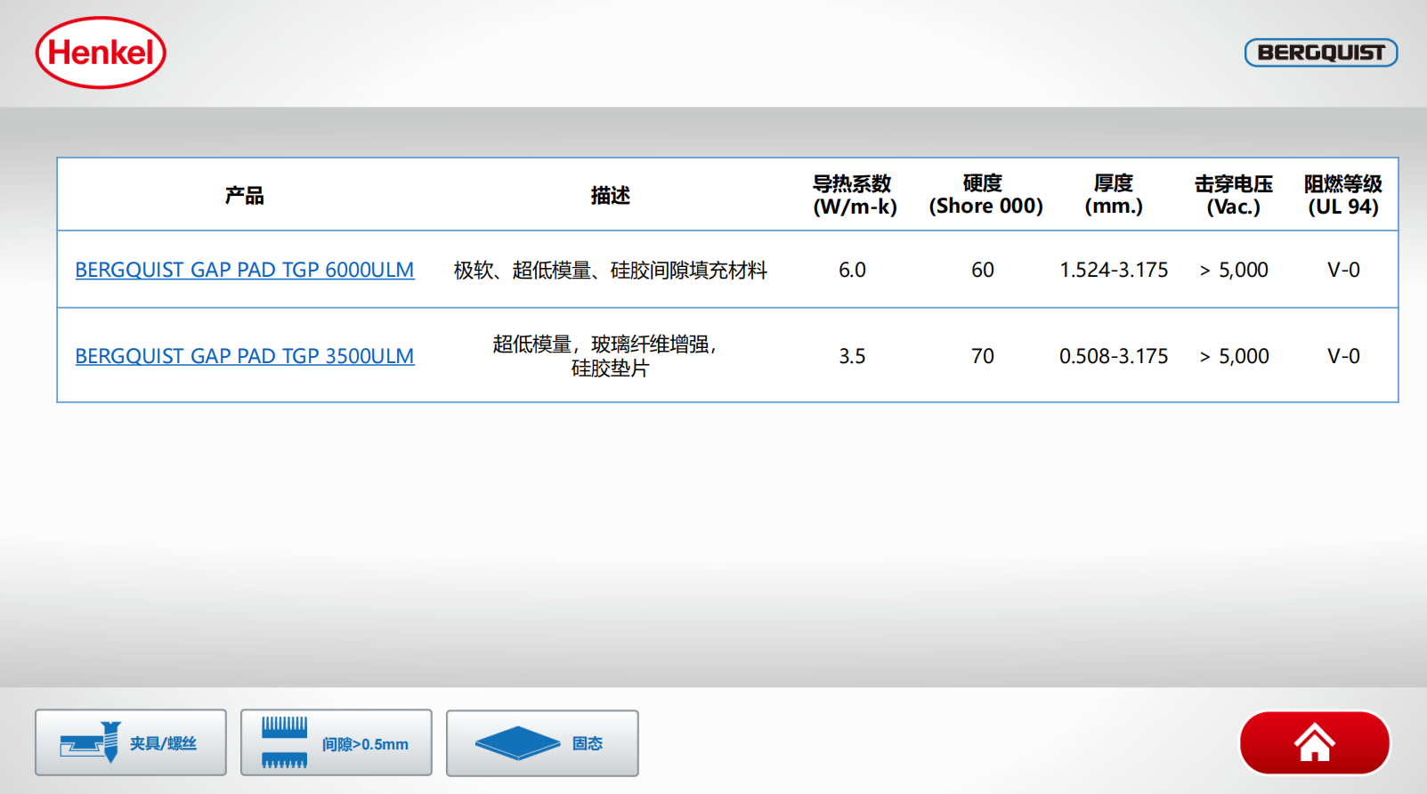Click the 描述 column header

(610, 195)
